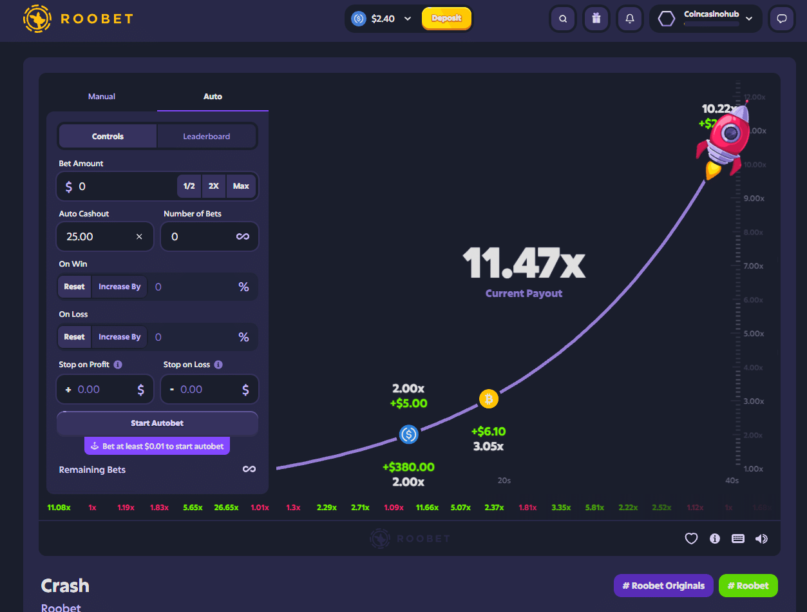Halve the bet with 1/2 button
This screenshot has width=807, height=612.
[189, 186]
